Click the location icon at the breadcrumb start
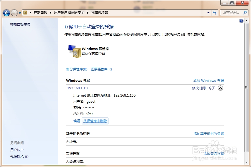Screen dimensions: 251x167 click(x=25, y=13)
